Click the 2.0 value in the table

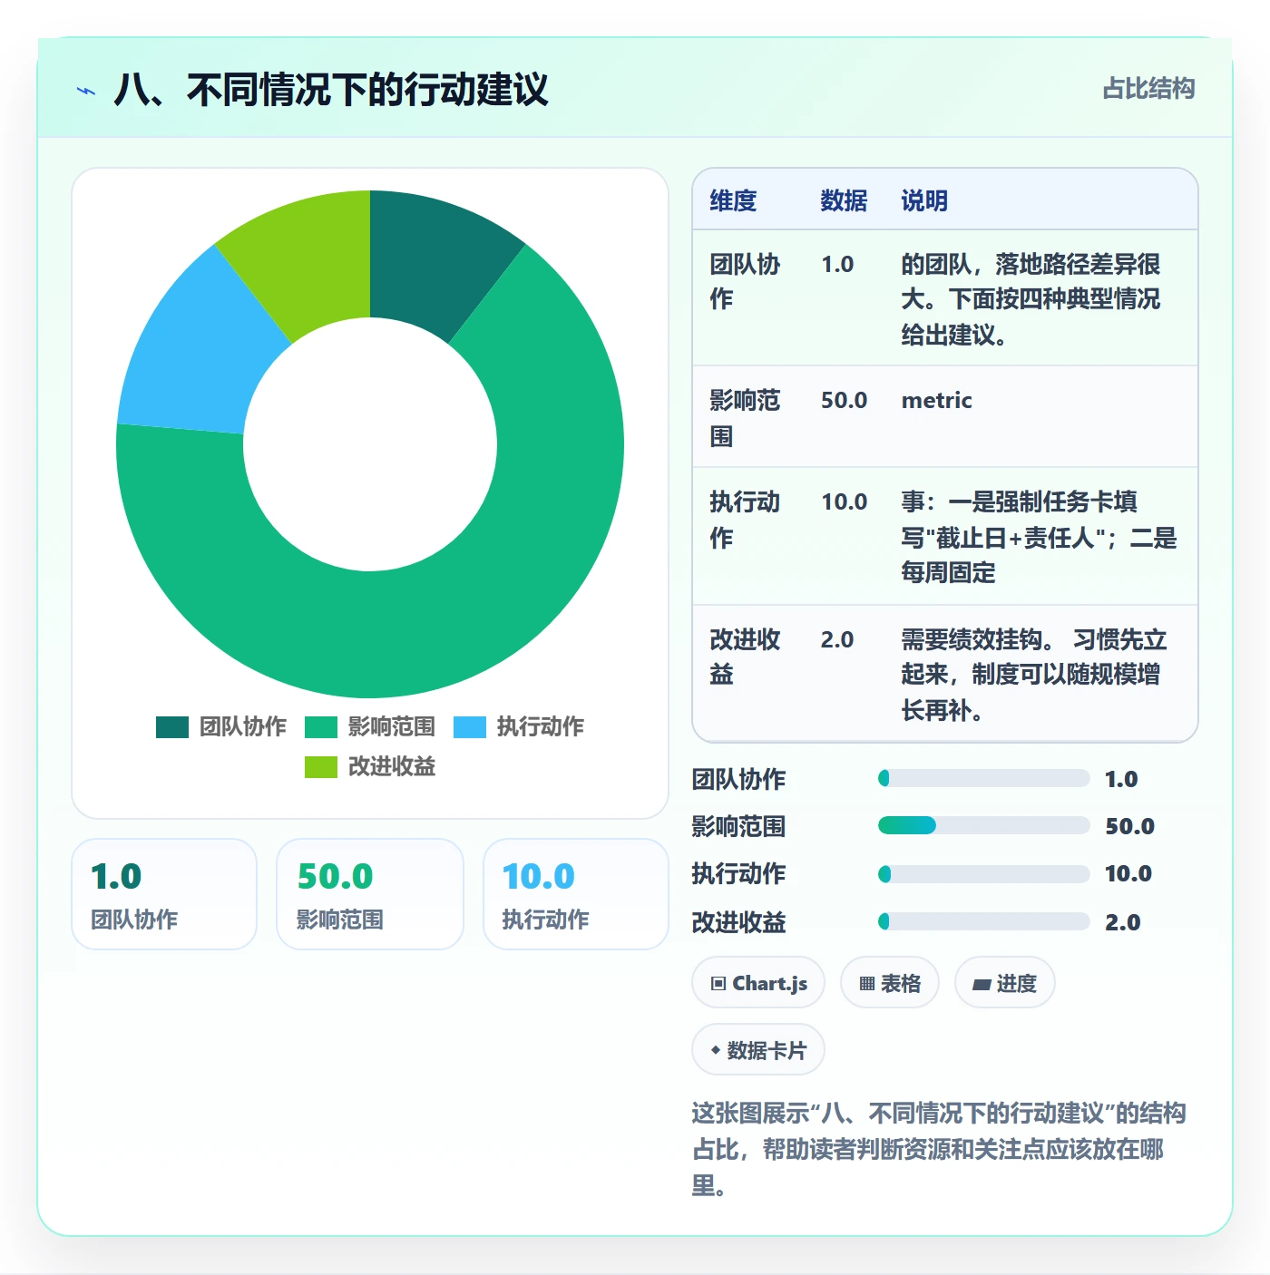click(x=837, y=639)
